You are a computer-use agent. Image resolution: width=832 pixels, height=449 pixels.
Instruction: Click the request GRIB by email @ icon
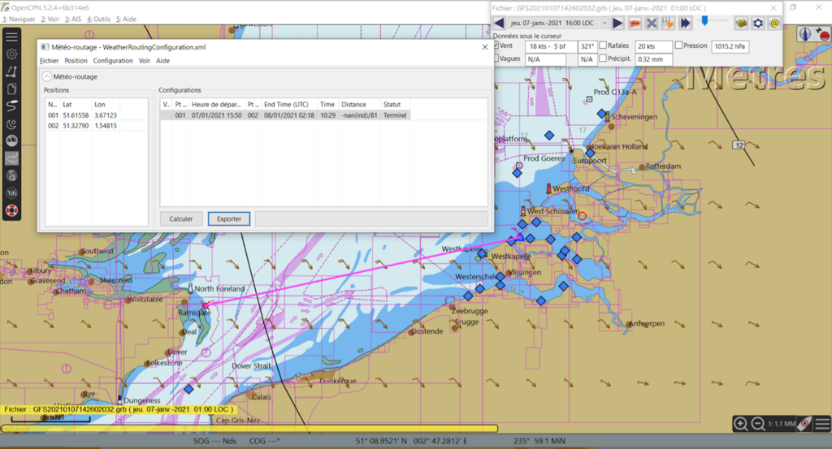(x=774, y=23)
